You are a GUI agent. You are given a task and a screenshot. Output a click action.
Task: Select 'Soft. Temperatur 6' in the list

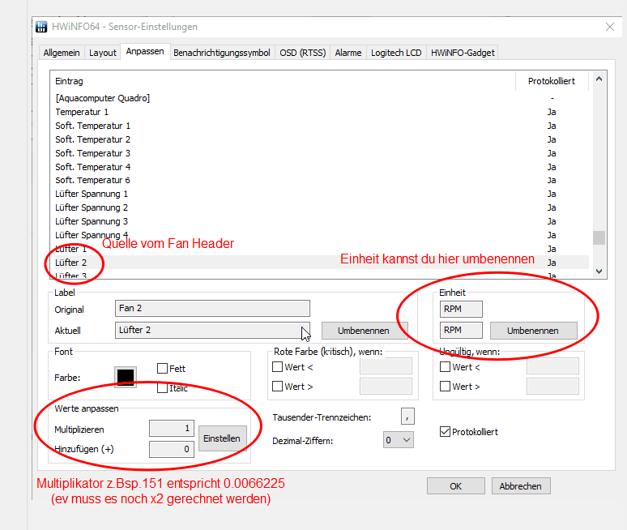click(322, 181)
